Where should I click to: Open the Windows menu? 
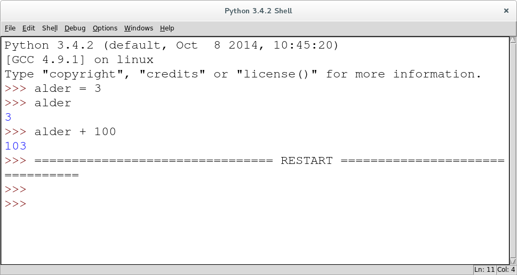tap(139, 28)
